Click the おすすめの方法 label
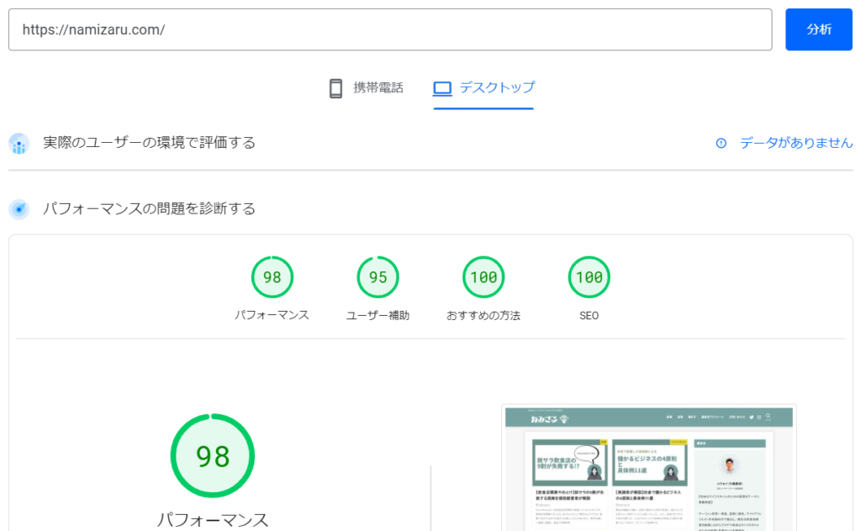This screenshot has height=531, width=861. pos(483,315)
